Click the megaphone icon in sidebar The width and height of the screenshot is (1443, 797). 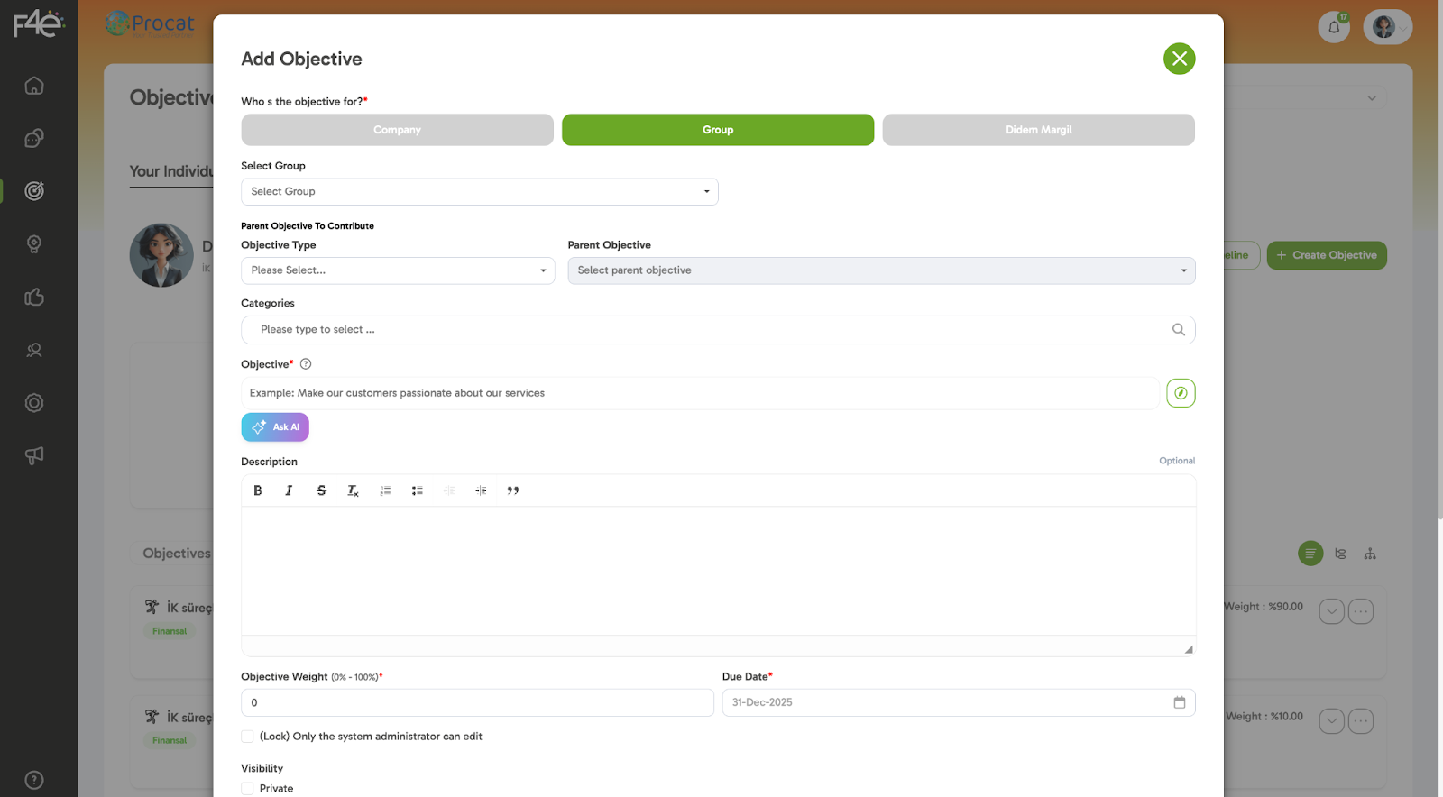click(x=34, y=455)
